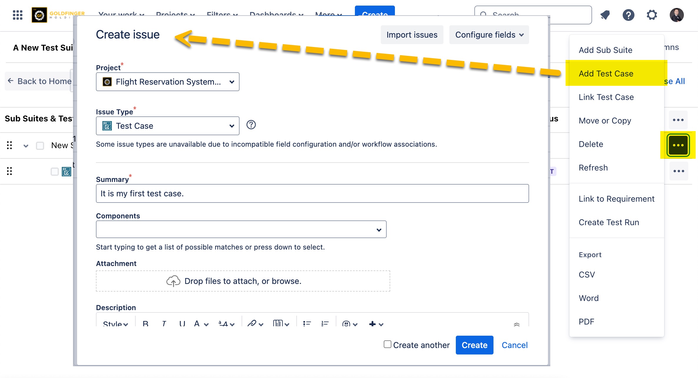The height and width of the screenshot is (378, 698).
Task: Expand the Components dropdown
Action: tap(241, 229)
